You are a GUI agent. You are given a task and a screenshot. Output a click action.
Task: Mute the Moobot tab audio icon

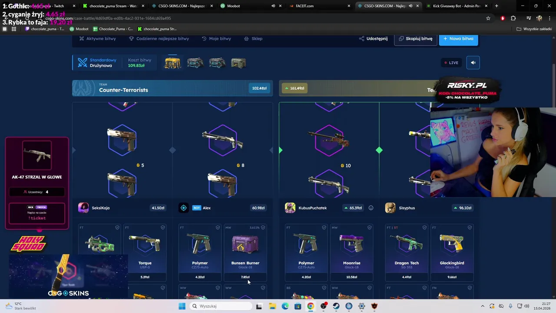[x=273, y=6]
